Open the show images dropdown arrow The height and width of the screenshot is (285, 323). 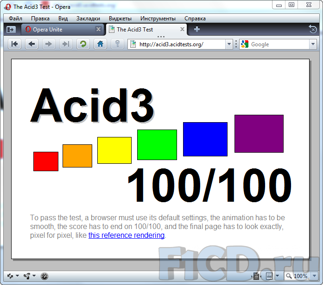[x=277, y=276]
